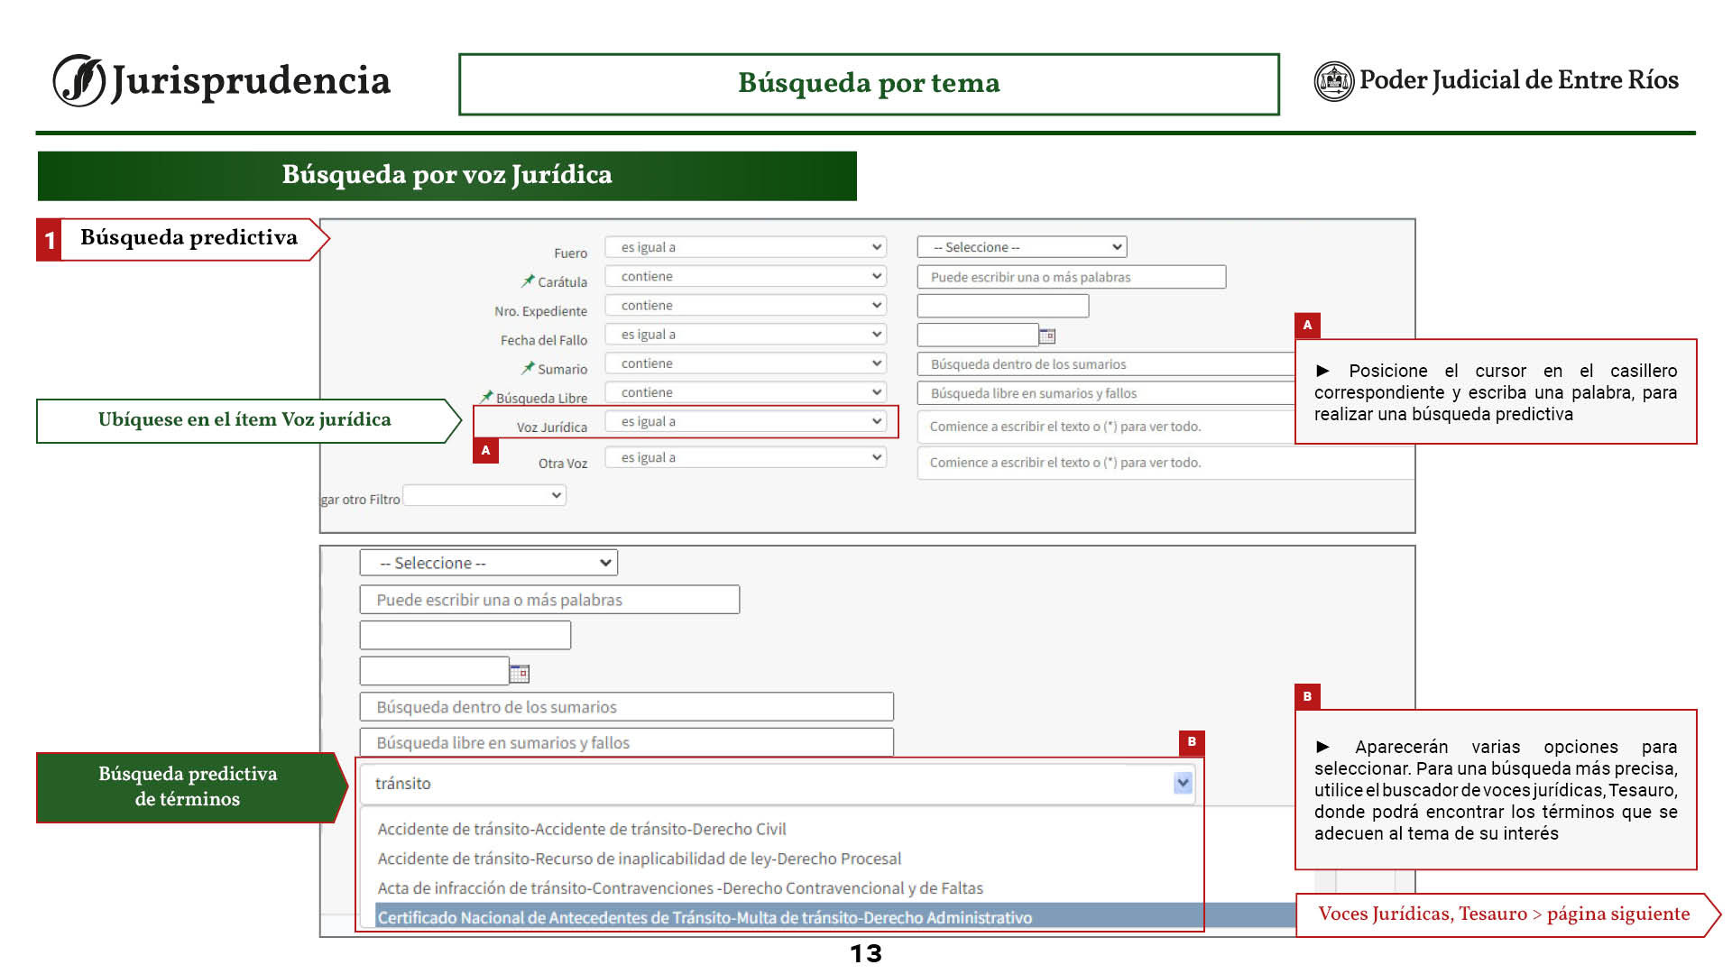The image size is (1732, 974).
Task: Click the pin icon beside Búsqueda Libre
Action: click(486, 397)
